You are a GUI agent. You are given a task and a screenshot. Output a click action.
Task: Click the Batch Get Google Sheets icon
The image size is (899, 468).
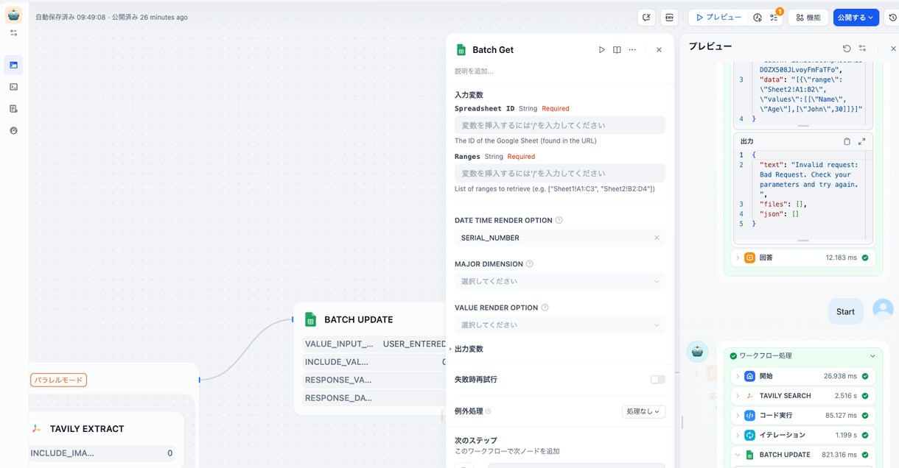[x=461, y=50]
